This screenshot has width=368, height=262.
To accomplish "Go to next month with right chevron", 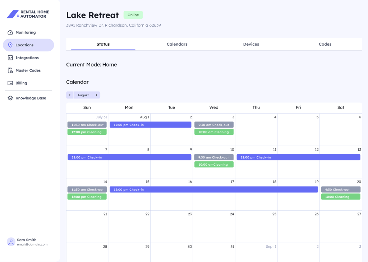I will coord(96,95).
